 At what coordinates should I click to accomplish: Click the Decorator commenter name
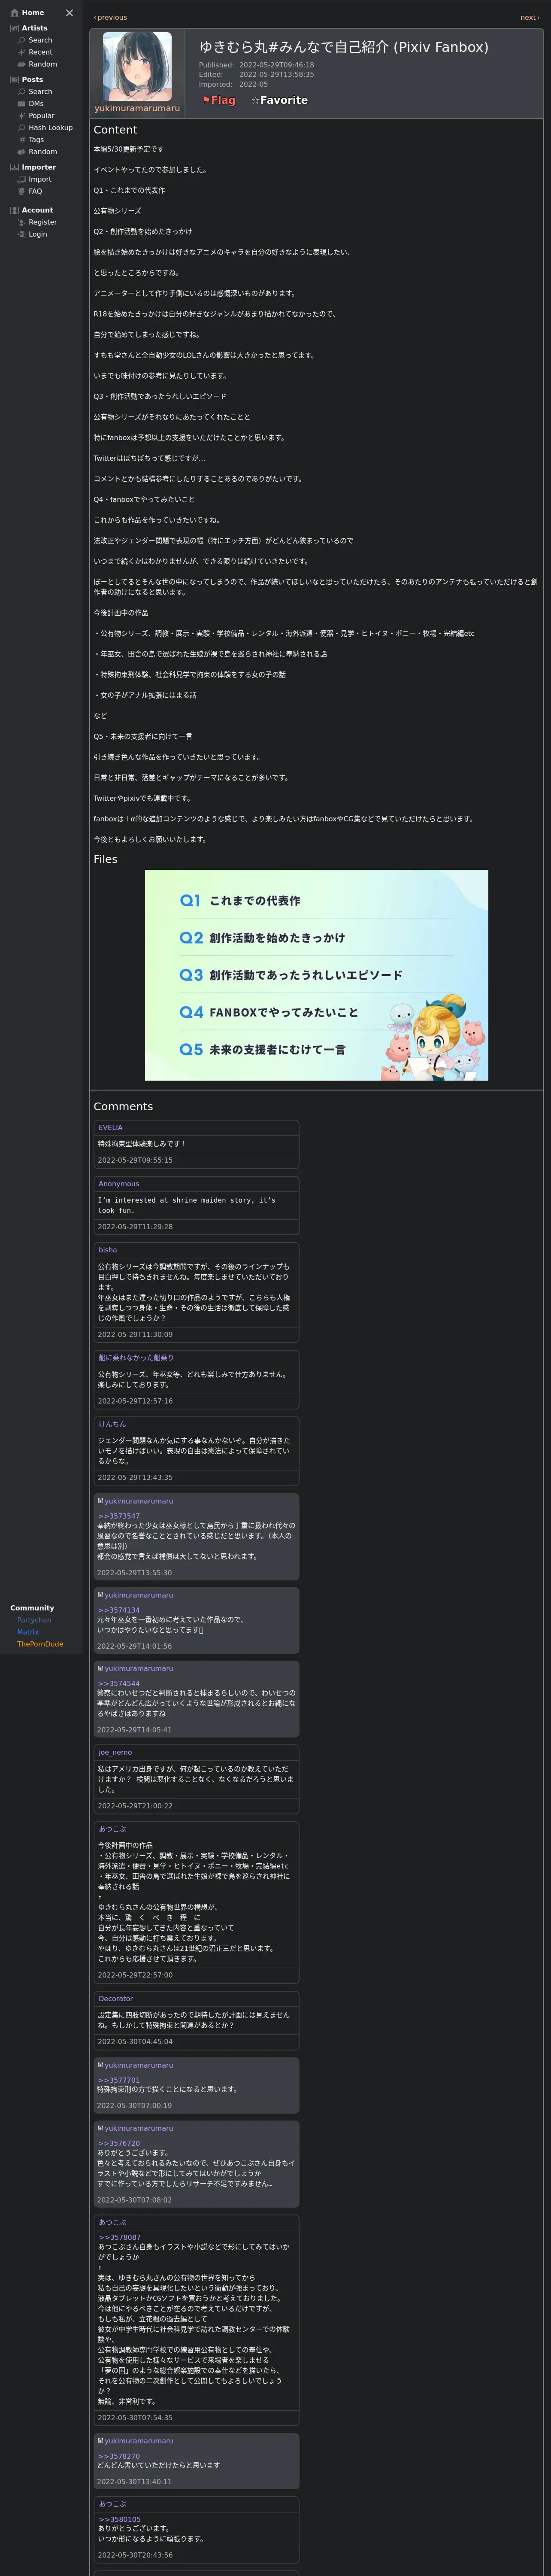(115, 1999)
